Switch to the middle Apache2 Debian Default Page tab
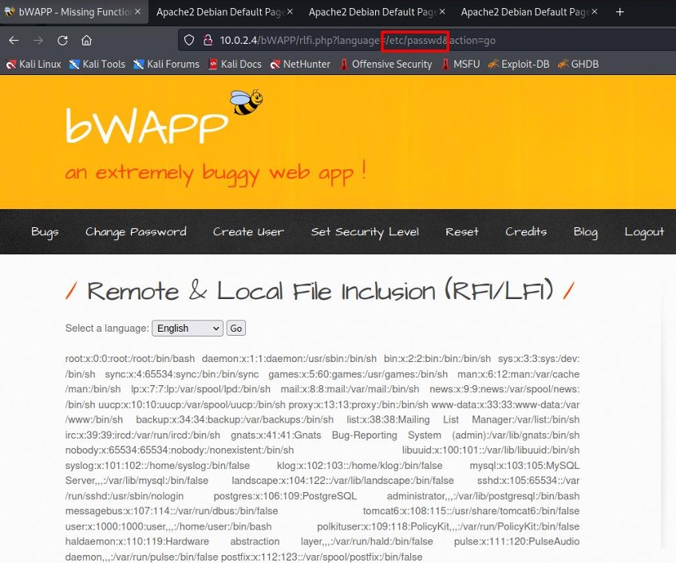 377,12
